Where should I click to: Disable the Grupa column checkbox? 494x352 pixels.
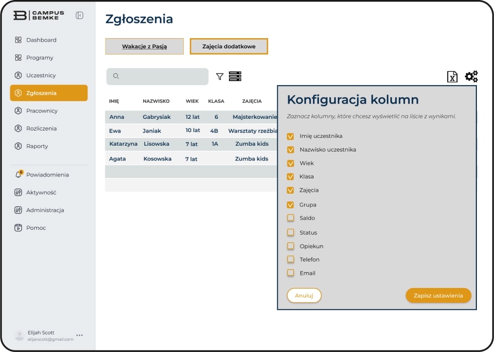click(x=291, y=205)
